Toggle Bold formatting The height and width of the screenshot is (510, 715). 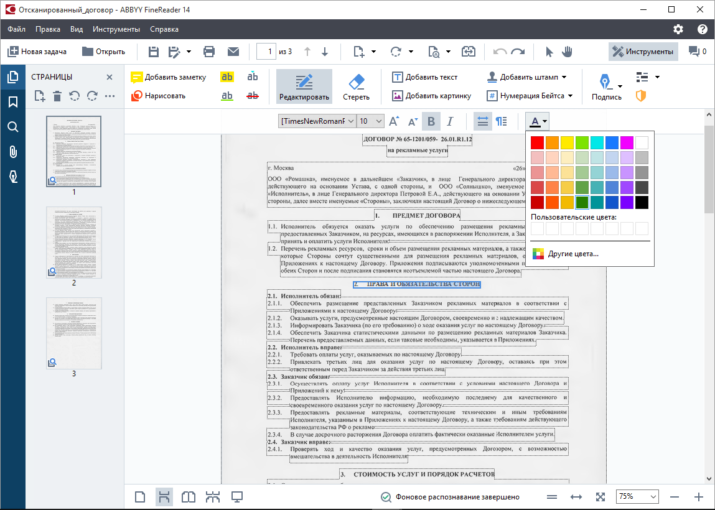pos(431,121)
